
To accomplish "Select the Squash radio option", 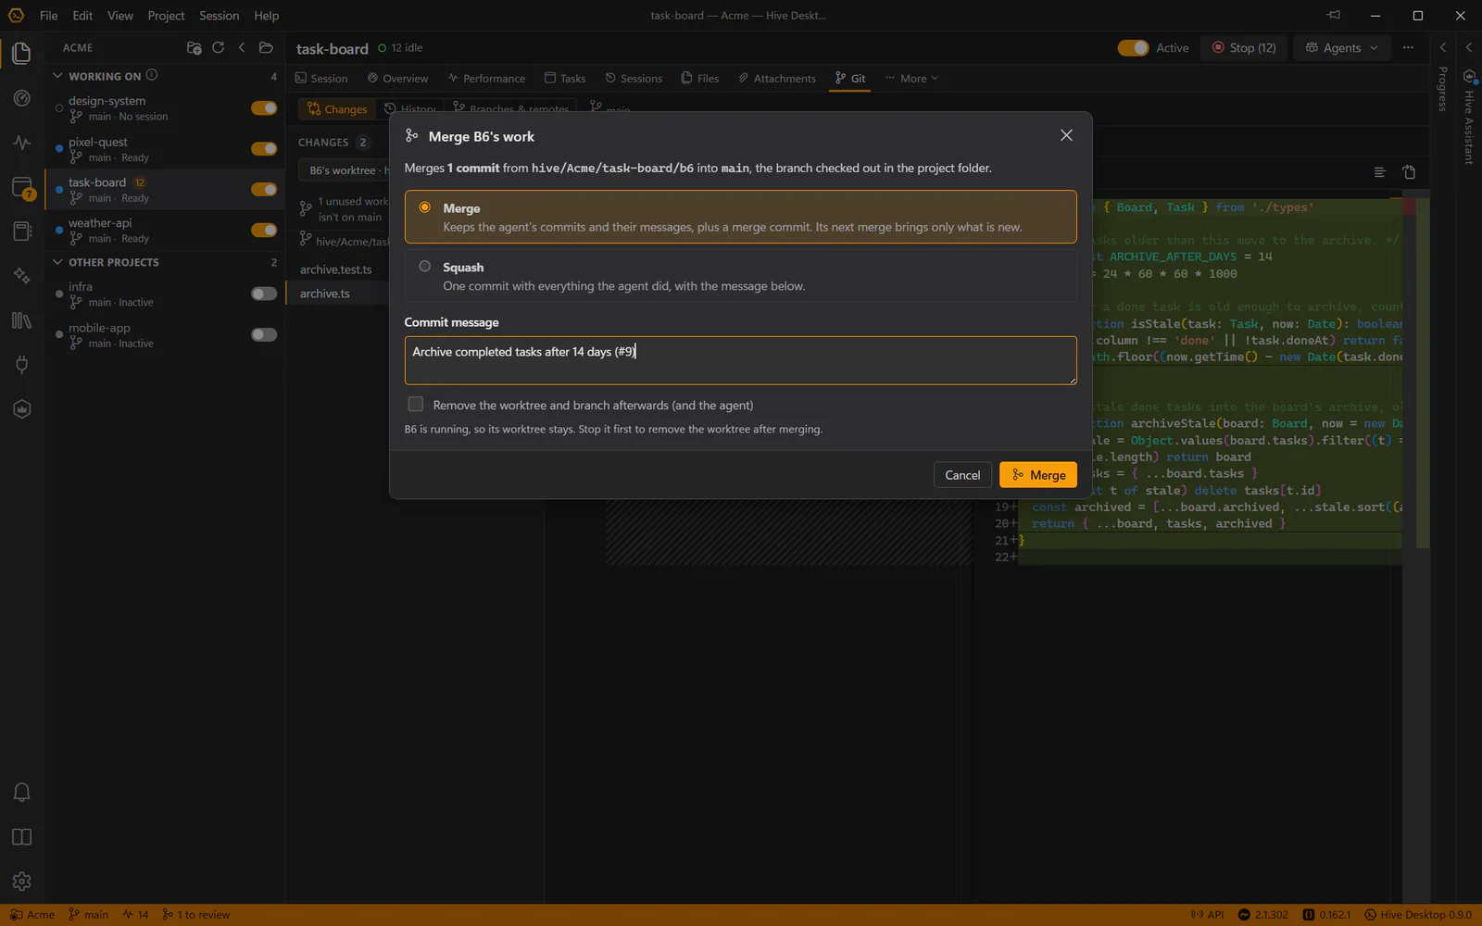I will click(x=424, y=267).
